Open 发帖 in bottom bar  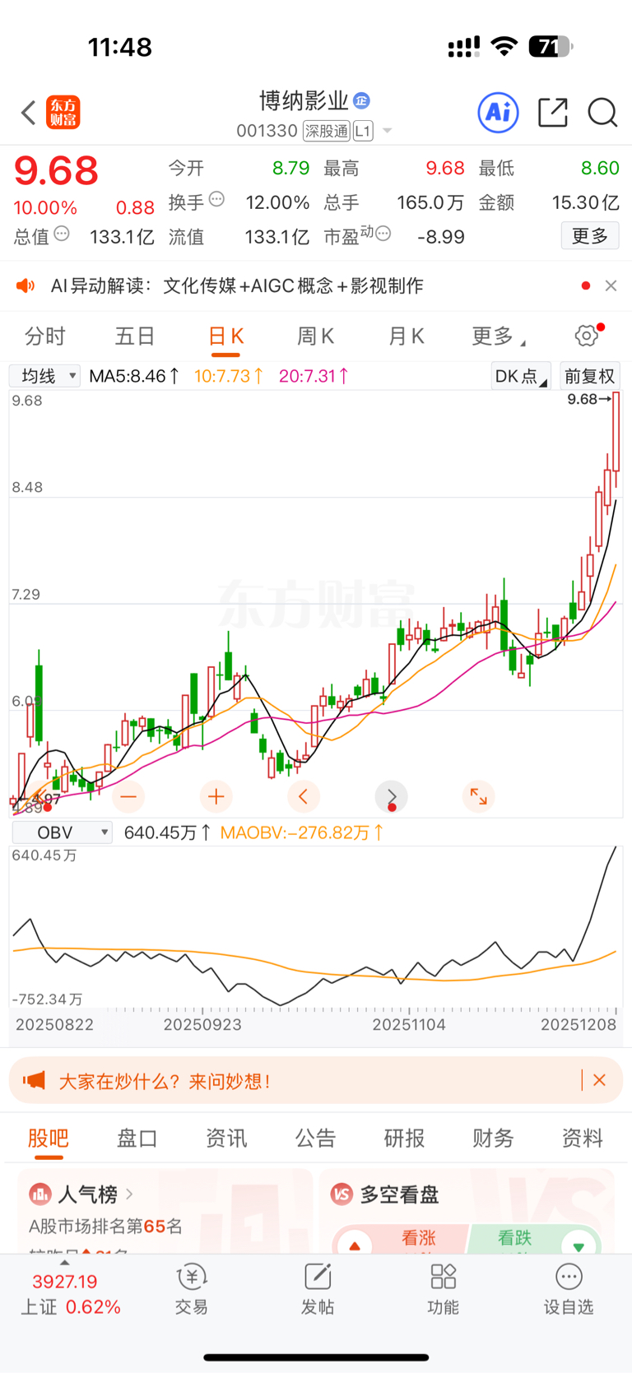pyautogui.click(x=318, y=1289)
